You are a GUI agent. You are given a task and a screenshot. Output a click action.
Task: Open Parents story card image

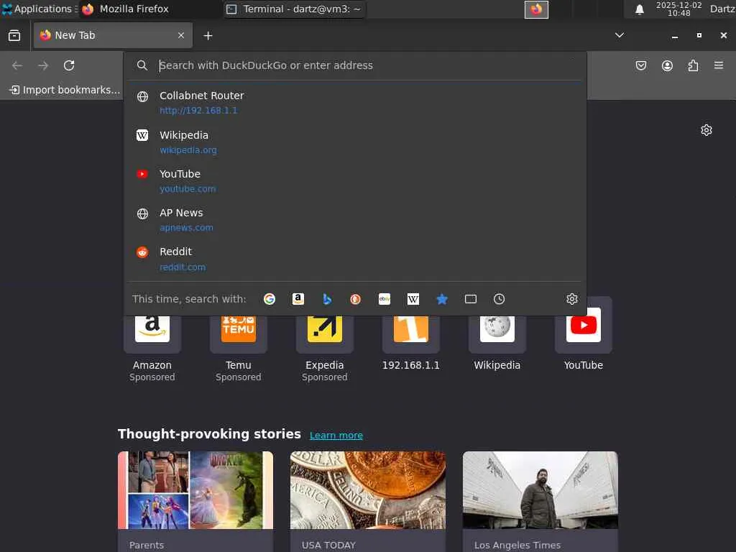click(x=195, y=490)
